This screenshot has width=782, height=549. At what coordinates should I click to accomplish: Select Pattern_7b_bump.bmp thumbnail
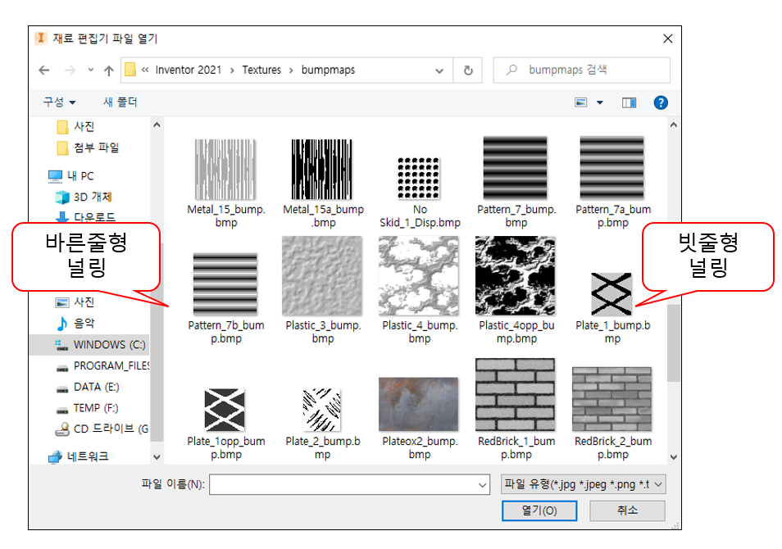point(225,284)
